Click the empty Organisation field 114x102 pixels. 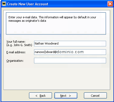[70, 60]
